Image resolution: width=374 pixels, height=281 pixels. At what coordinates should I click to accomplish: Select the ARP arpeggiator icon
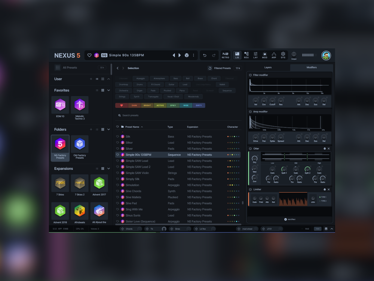(273, 55)
